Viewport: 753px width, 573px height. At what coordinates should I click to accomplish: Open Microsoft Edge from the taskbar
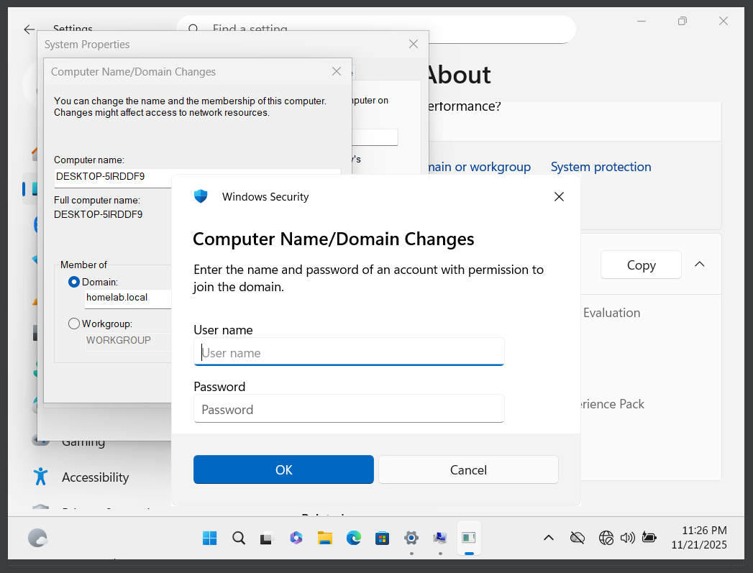[354, 537]
